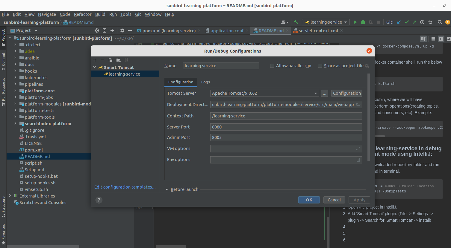Open the Refactor menu

coord(83,14)
